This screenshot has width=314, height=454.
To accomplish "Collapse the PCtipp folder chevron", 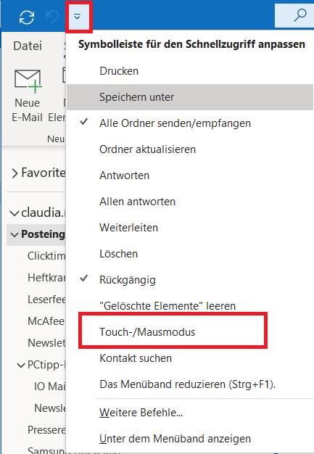I will tap(21, 365).
